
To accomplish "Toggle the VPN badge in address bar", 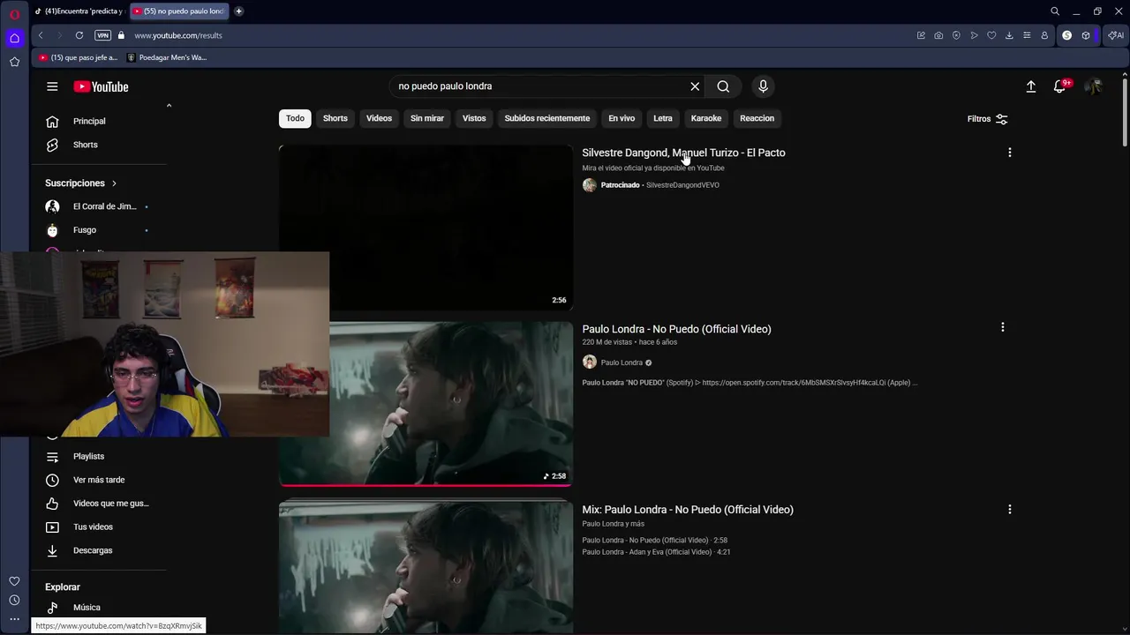I will click(102, 35).
